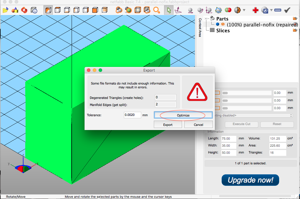The height and width of the screenshot is (199, 300).
Task: Click the create primitive shapes icon
Action: tap(15, 10)
